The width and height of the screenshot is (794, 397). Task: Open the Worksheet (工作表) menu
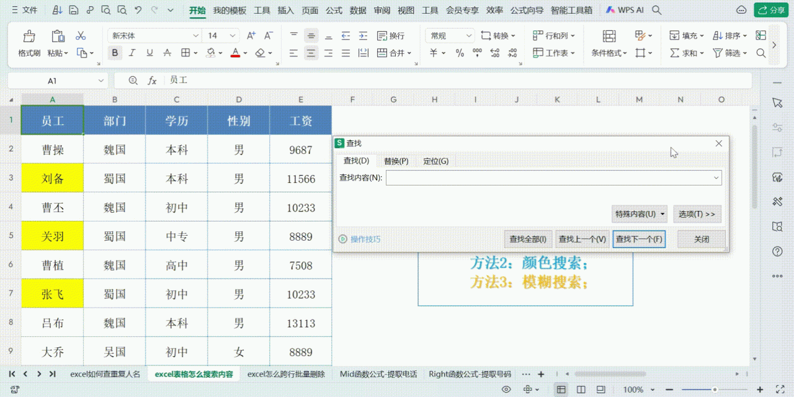tap(554, 53)
